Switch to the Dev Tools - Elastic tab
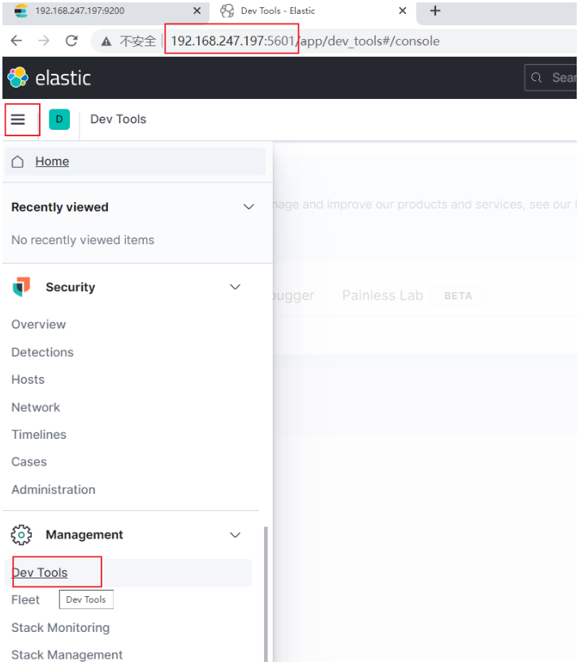Viewport: 584px width, 666px height. pyautogui.click(x=313, y=11)
